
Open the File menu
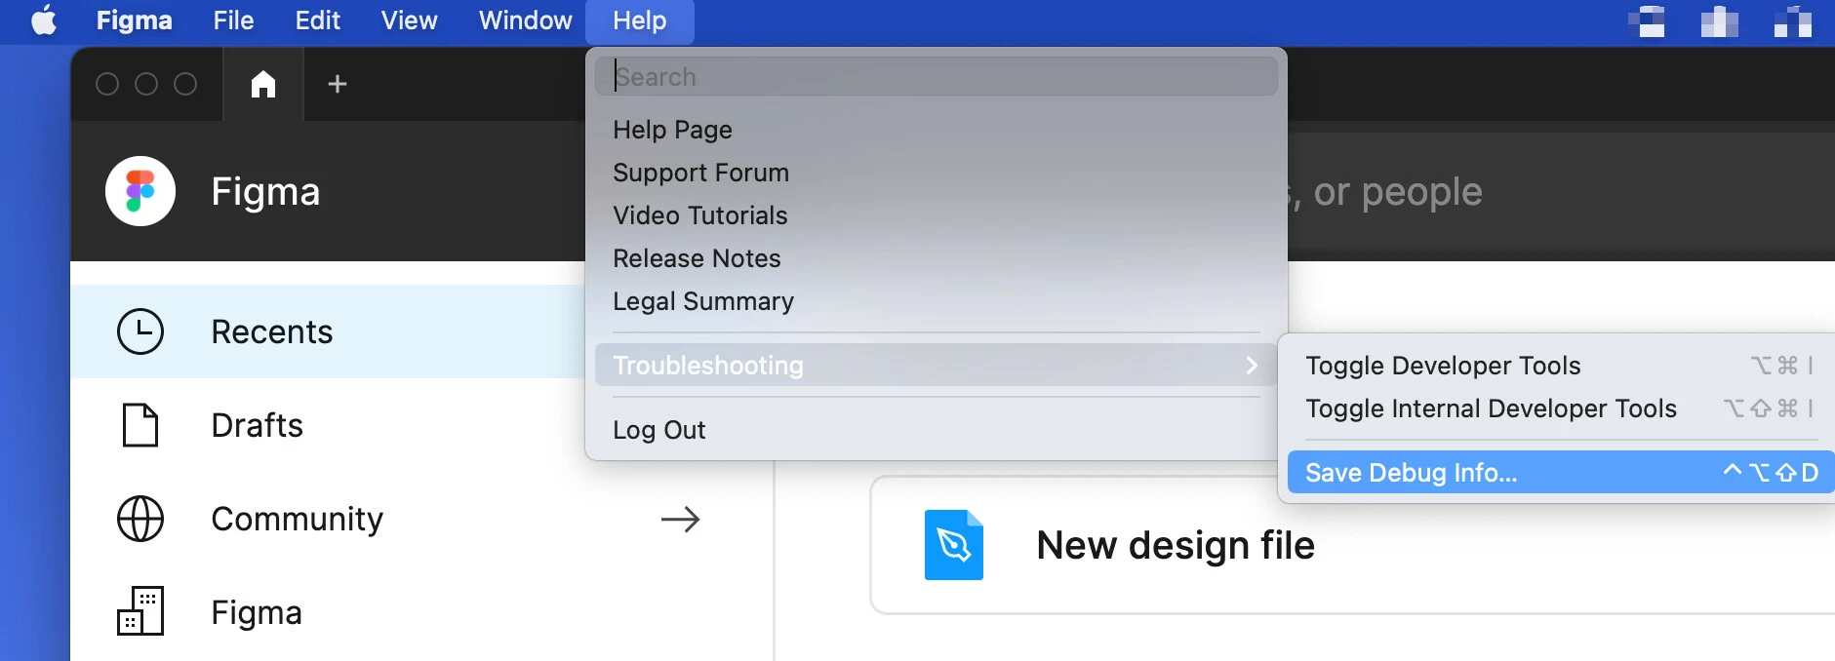pyautogui.click(x=233, y=20)
